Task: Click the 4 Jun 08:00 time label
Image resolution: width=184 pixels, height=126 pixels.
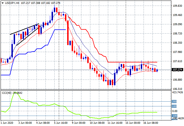Action: [43, 123]
